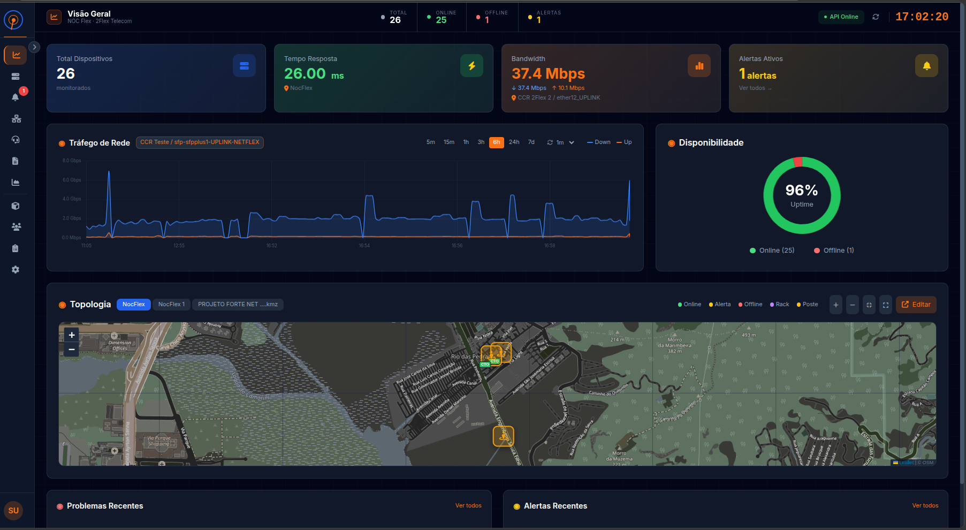Select the 5m time range
The height and width of the screenshot is (530, 966).
[x=431, y=142]
